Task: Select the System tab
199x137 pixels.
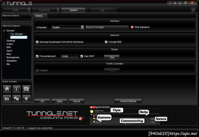Action: [x=73, y=10]
